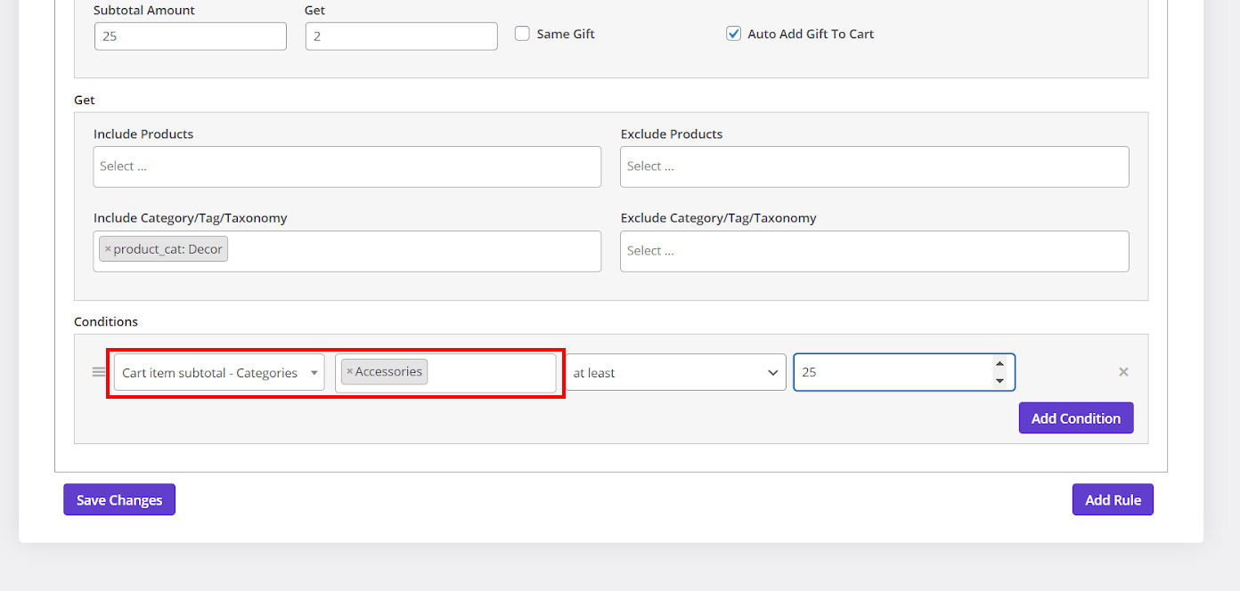Click the Subtotal Amount input field

pos(190,36)
